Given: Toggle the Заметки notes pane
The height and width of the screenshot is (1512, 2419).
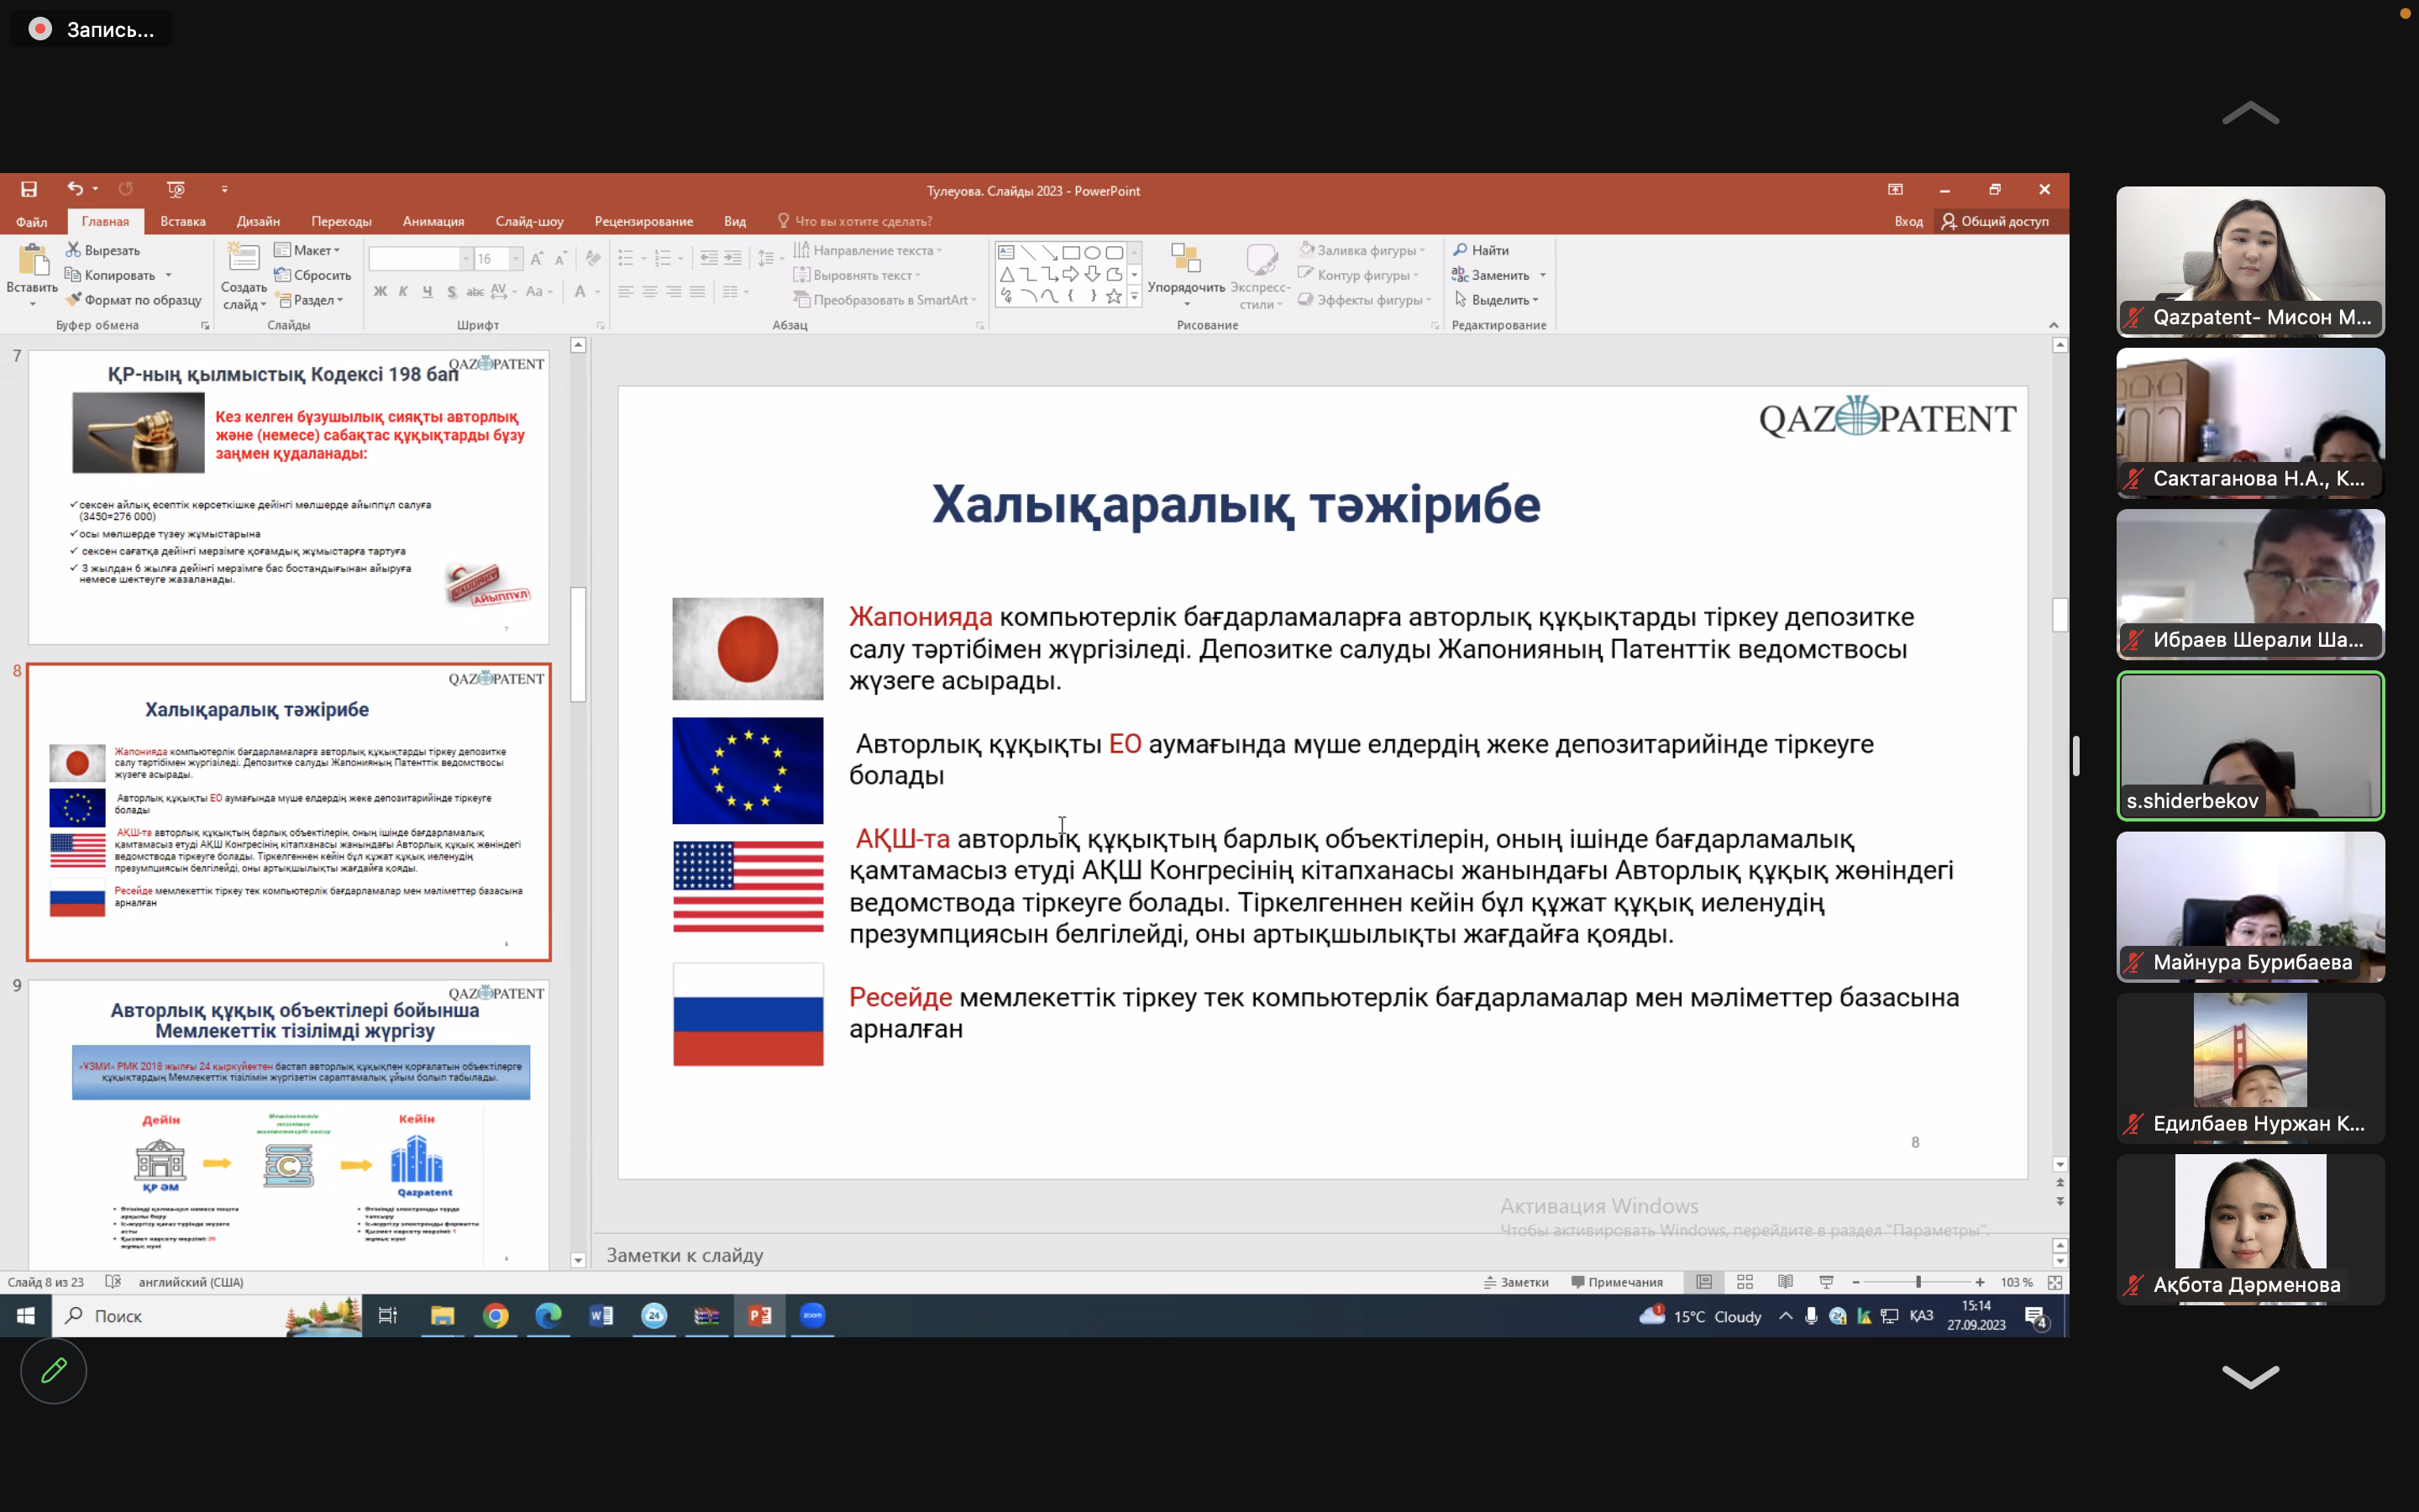Looking at the screenshot, I should (x=1516, y=1282).
